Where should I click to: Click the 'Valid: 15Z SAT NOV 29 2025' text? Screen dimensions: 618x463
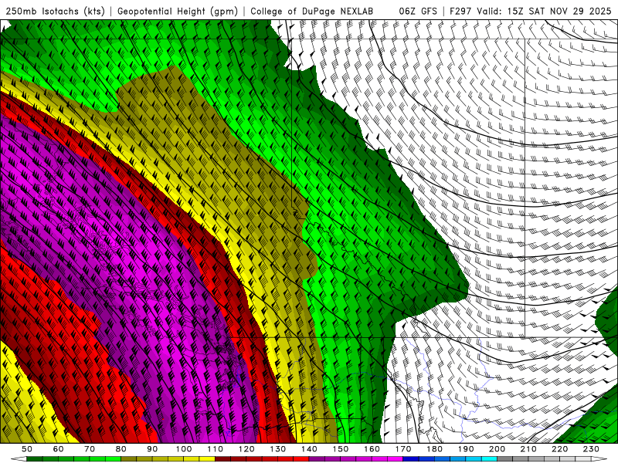(x=544, y=12)
